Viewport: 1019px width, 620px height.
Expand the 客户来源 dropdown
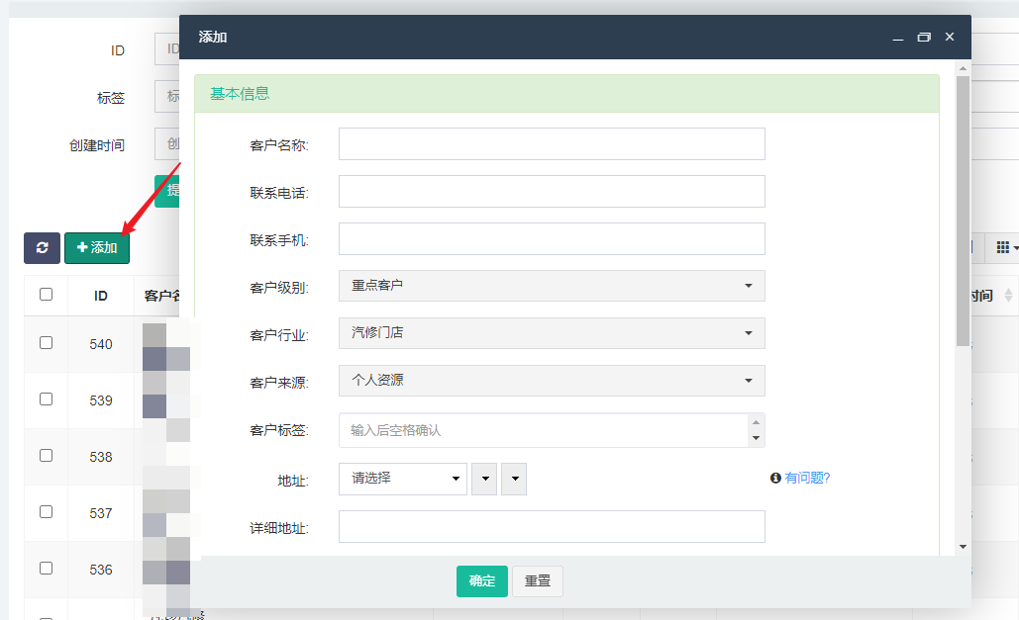pyautogui.click(x=552, y=381)
